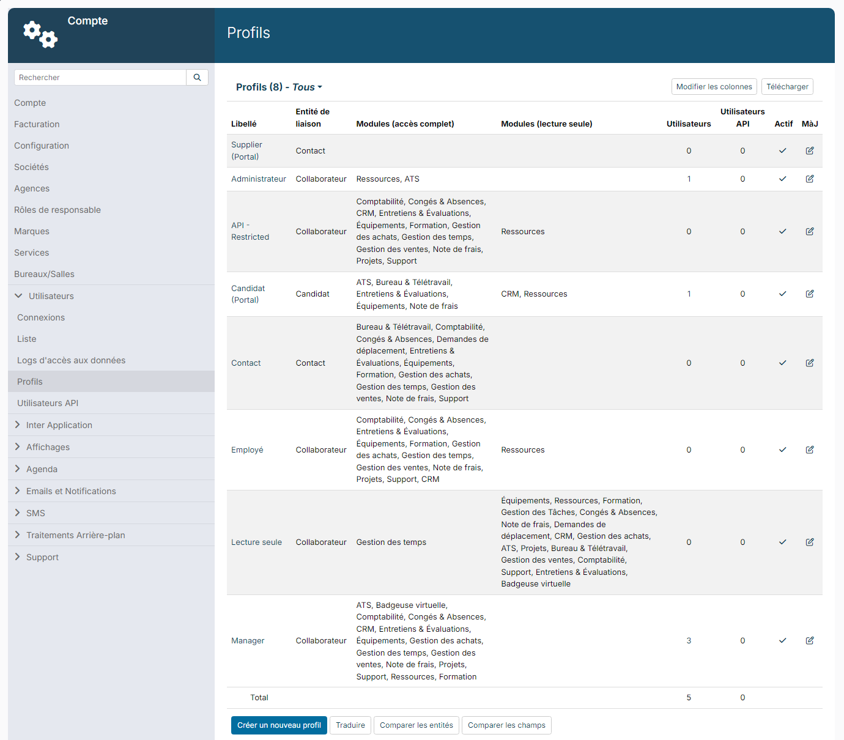Open edit icon for Employé profile

tap(810, 450)
